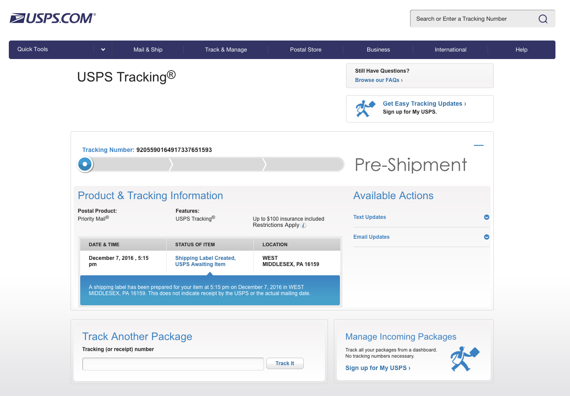The image size is (570, 396).
Task: Click the blue shipping label notice box
Action: 210,290
